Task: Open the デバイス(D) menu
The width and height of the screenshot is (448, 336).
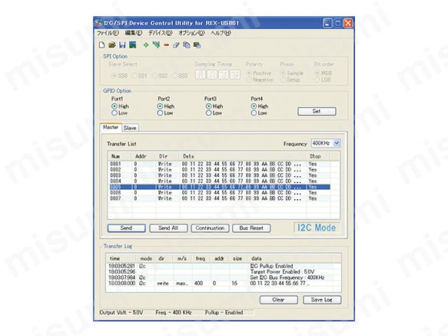Action: [x=160, y=33]
